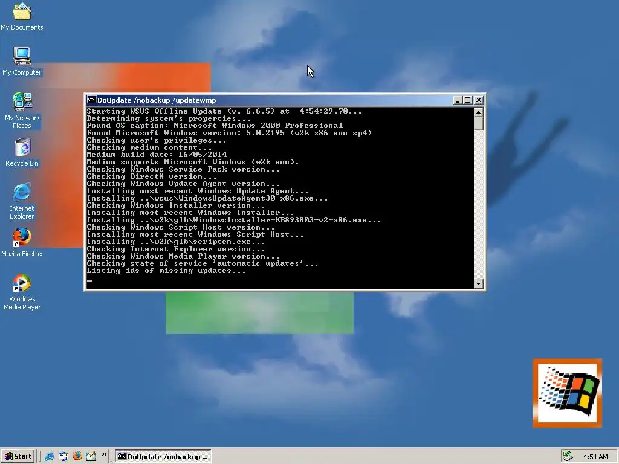This screenshot has width=619, height=464.
Task: Click the Recycle Bin desktop icon
Action: 22,152
